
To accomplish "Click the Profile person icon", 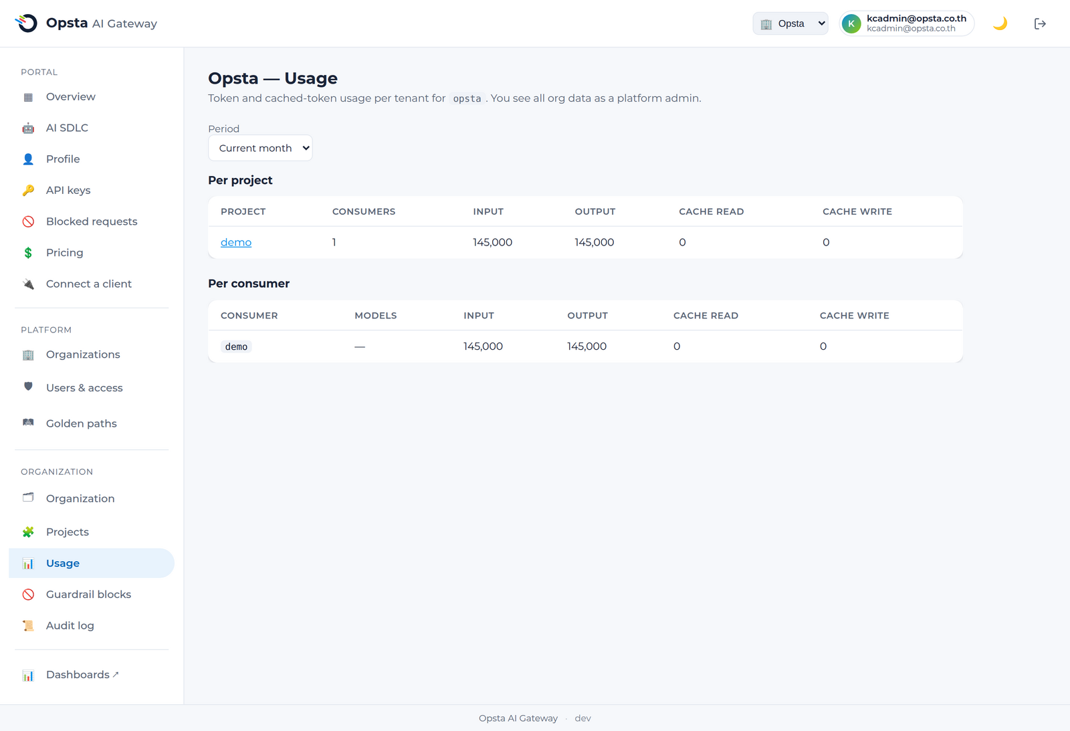I will click(28, 159).
